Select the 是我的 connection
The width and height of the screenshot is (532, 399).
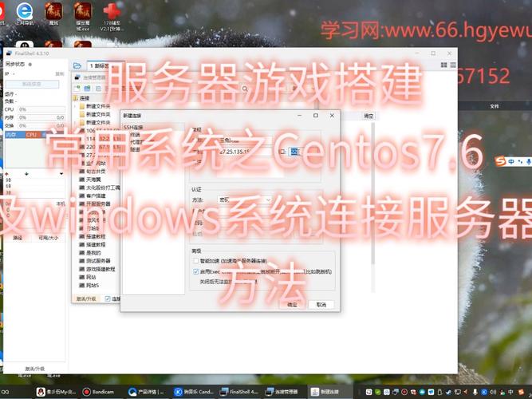click(x=90, y=253)
